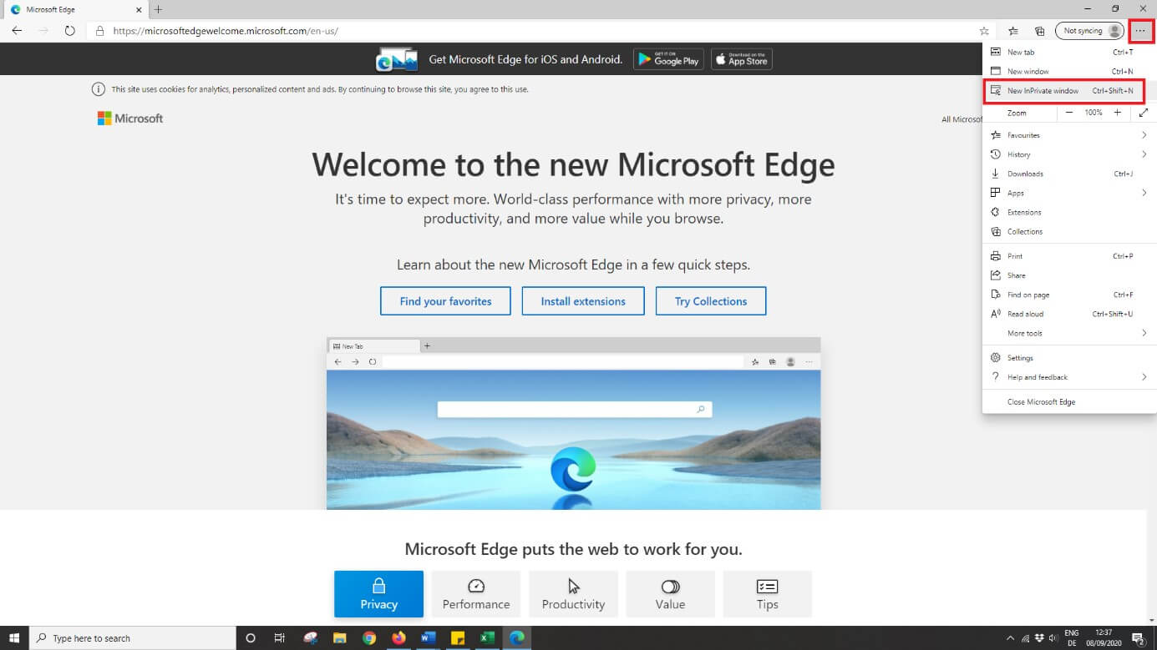The width and height of the screenshot is (1157, 650).
Task: Open the Collections toolbar icon
Action: pos(1040,31)
